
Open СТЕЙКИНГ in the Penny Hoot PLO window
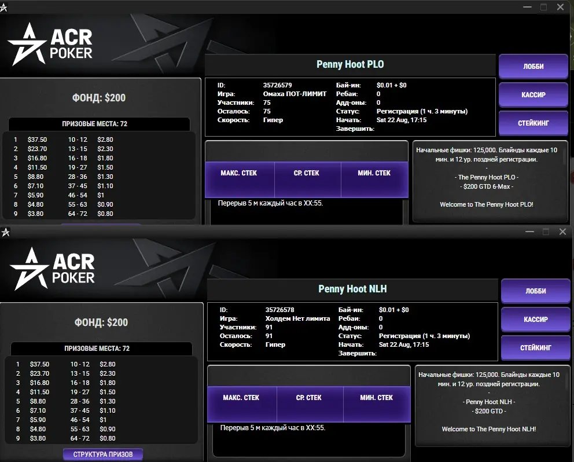coord(533,123)
